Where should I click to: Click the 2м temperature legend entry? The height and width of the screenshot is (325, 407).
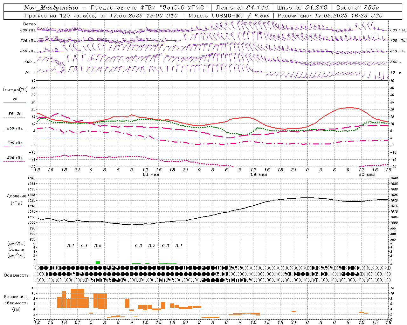[15, 99]
